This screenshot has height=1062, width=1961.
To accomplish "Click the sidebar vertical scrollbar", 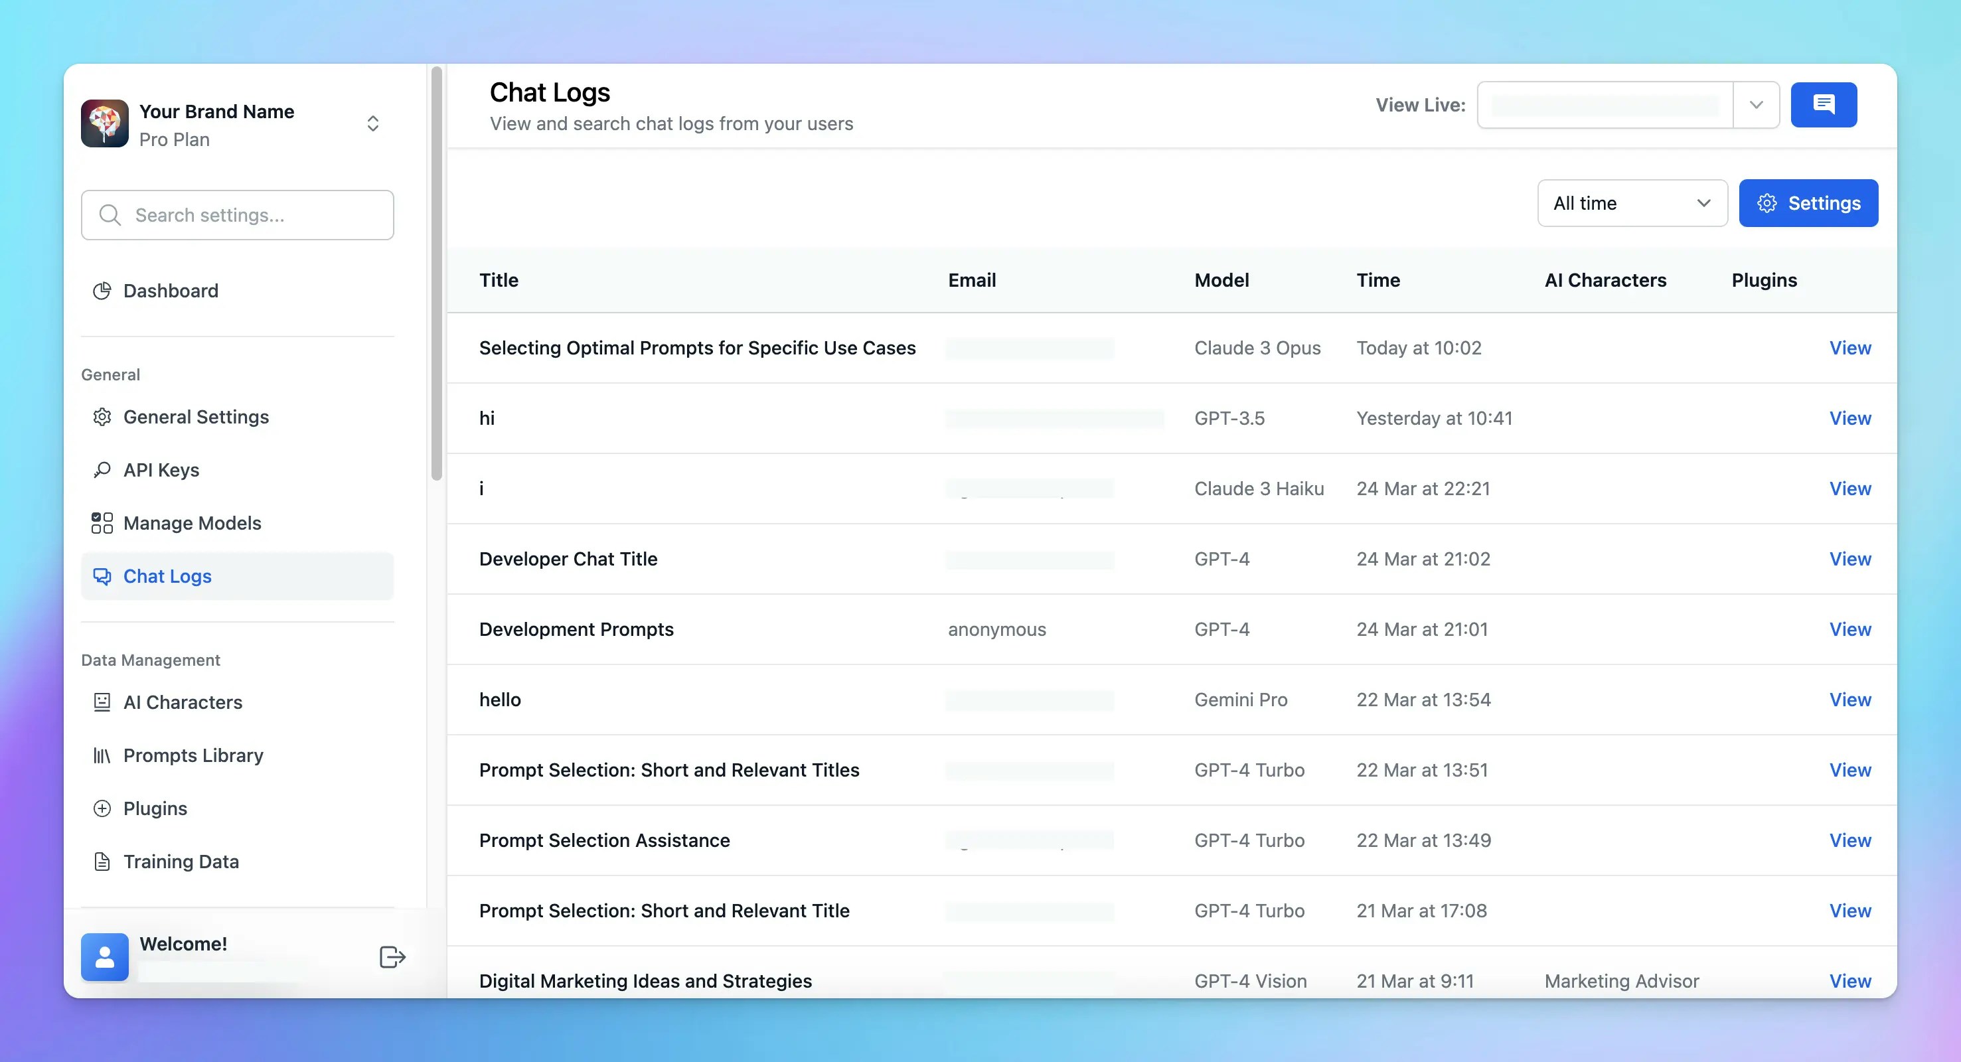I will pos(436,274).
